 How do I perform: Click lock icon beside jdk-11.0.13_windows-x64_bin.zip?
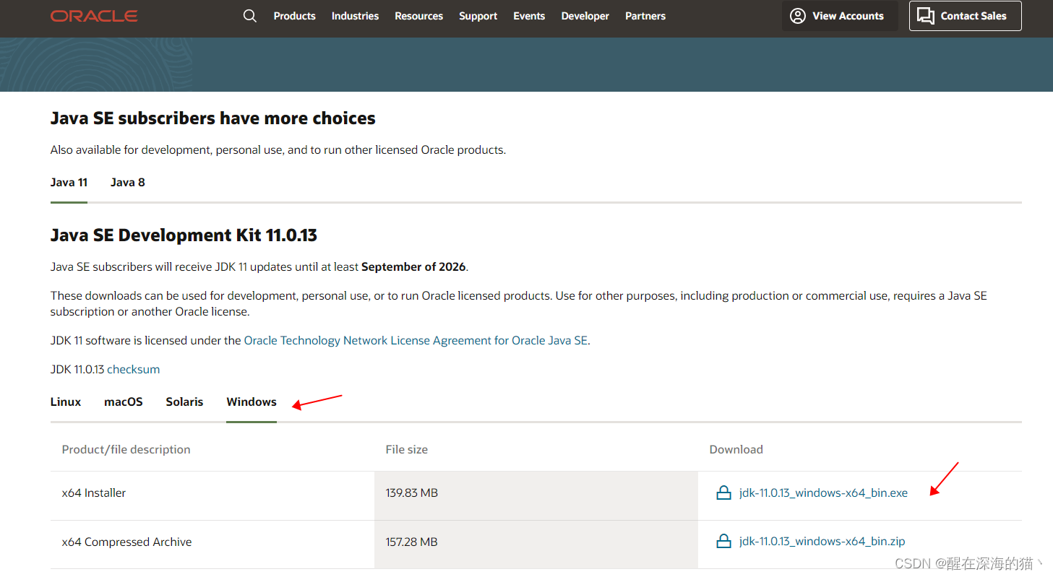[x=723, y=541]
